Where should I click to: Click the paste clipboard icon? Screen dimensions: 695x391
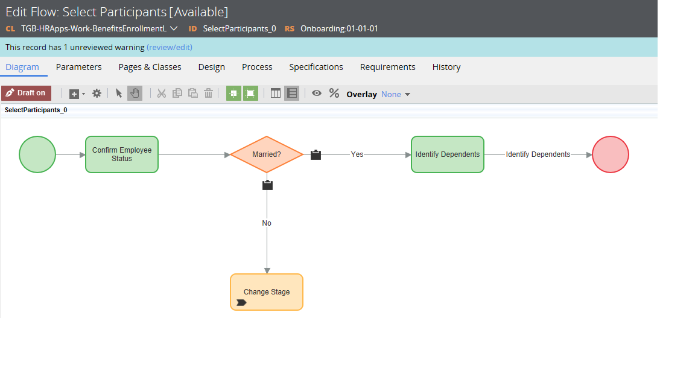point(193,94)
